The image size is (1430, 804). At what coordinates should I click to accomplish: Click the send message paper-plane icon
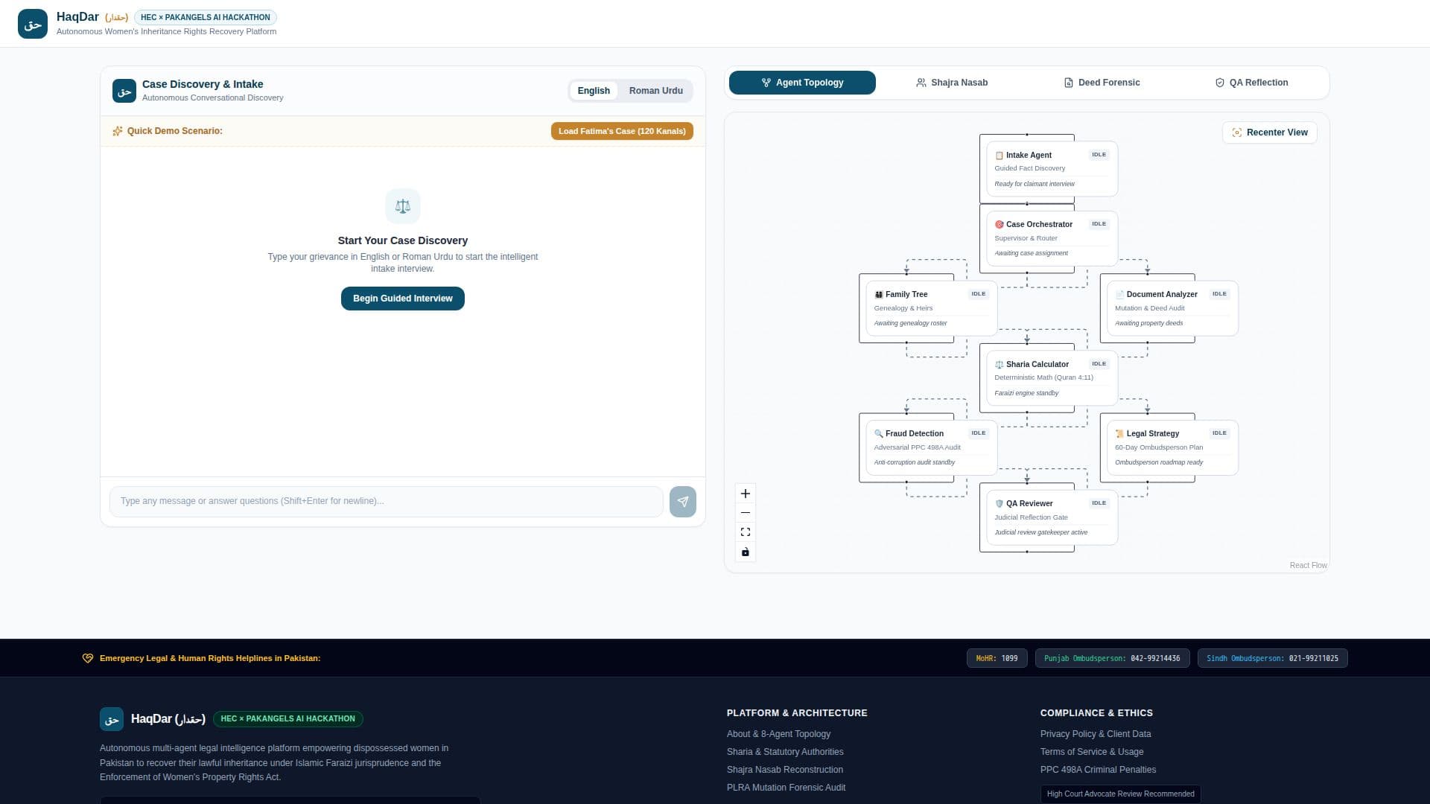point(683,502)
